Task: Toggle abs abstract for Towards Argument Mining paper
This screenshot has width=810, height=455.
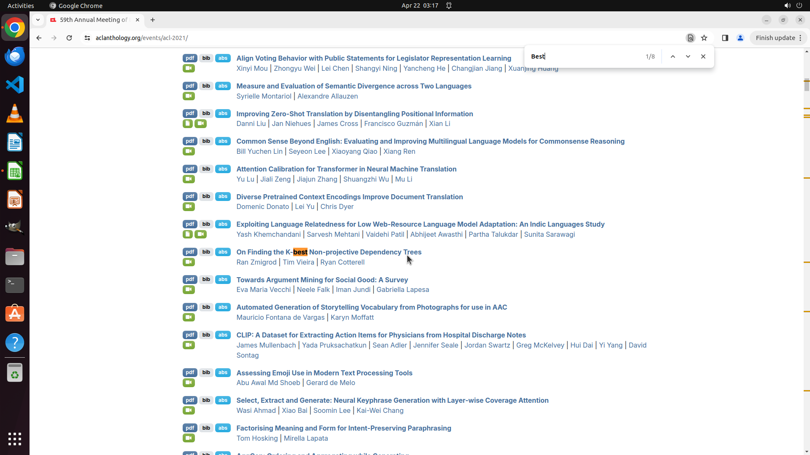Action: click(x=223, y=279)
